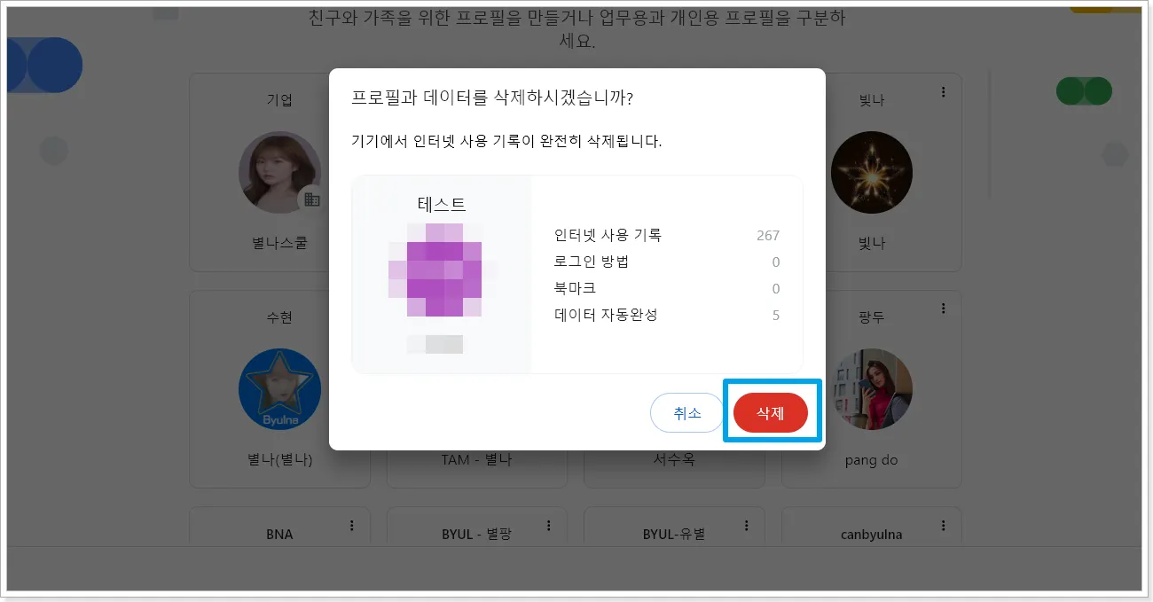Screen dimensions: 1153x602
Task: Open the three-dot menu on 팡두 profile card
Action: click(x=943, y=309)
